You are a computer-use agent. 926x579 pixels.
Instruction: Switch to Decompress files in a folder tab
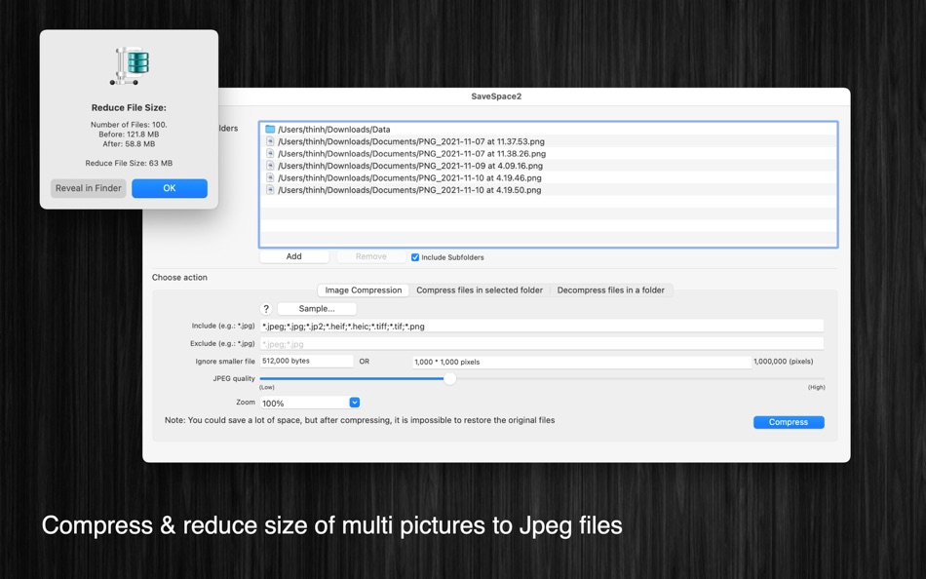tap(610, 290)
